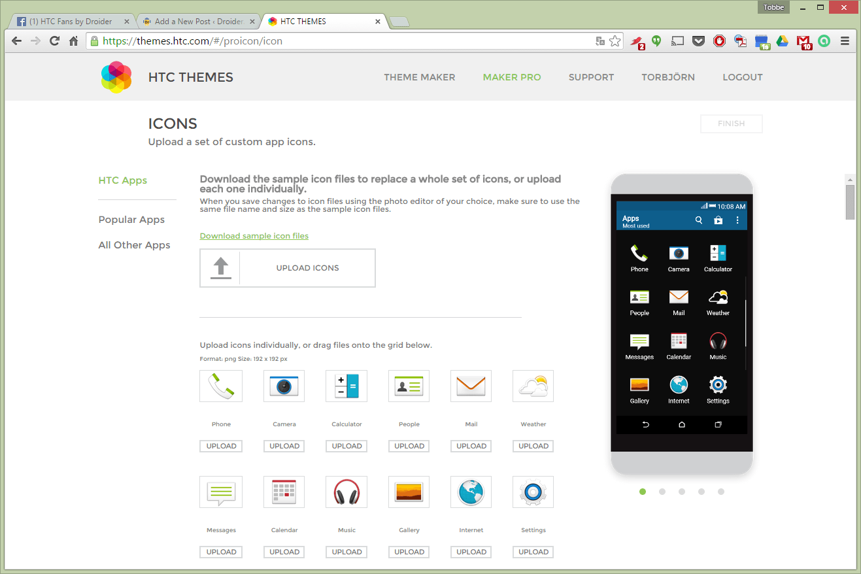861x574 pixels.
Task: Select Popular Apps in the sidebar
Action: click(131, 219)
